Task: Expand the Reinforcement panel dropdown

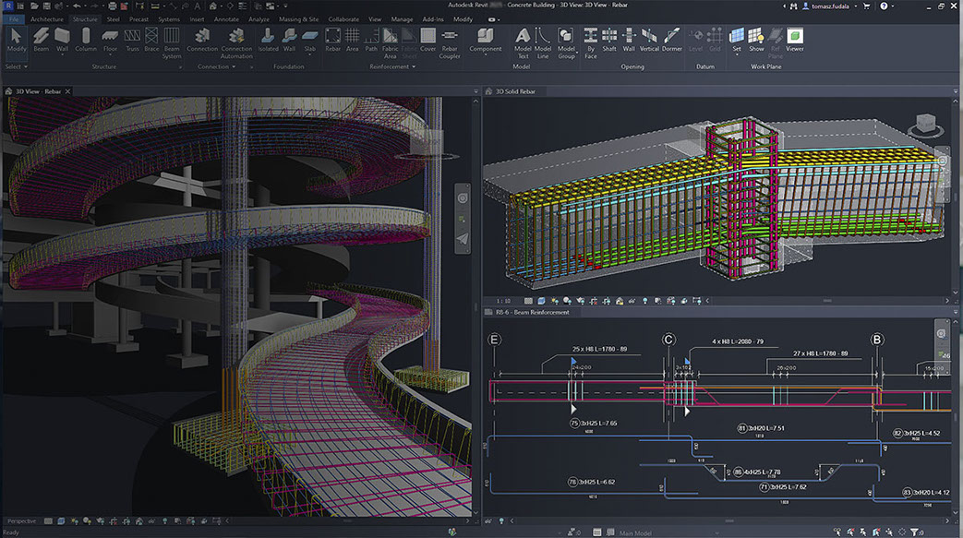Action: 412,66
